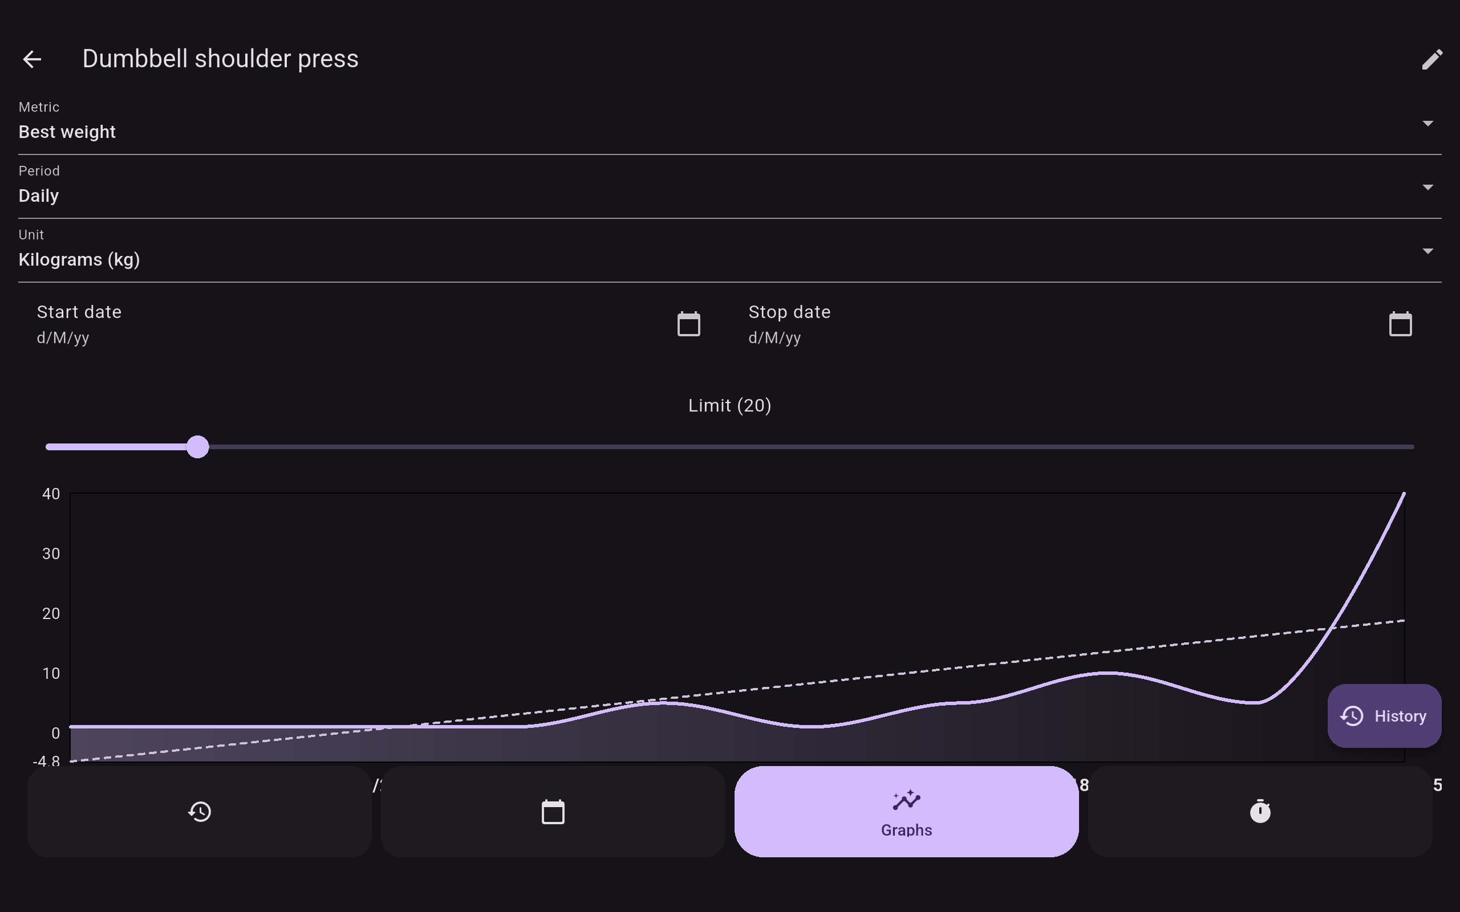The height and width of the screenshot is (912, 1460).
Task: Focus the Start date input field
Action: (338, 325)
